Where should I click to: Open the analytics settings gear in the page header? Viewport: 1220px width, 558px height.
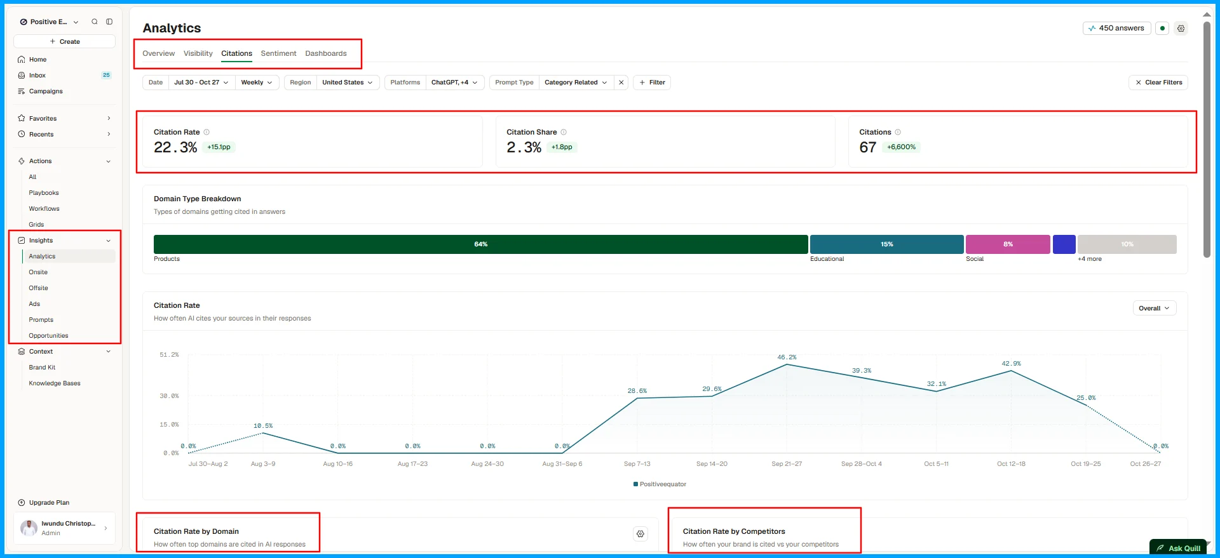tap(1181, 28)
